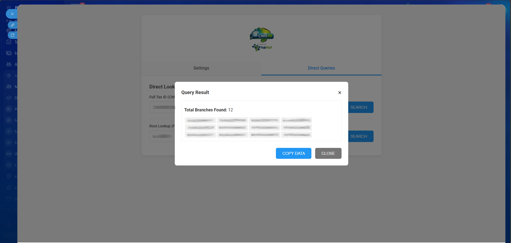Expand the sidebar chevron-down item

pyautogui.click(x=9, y=210)
